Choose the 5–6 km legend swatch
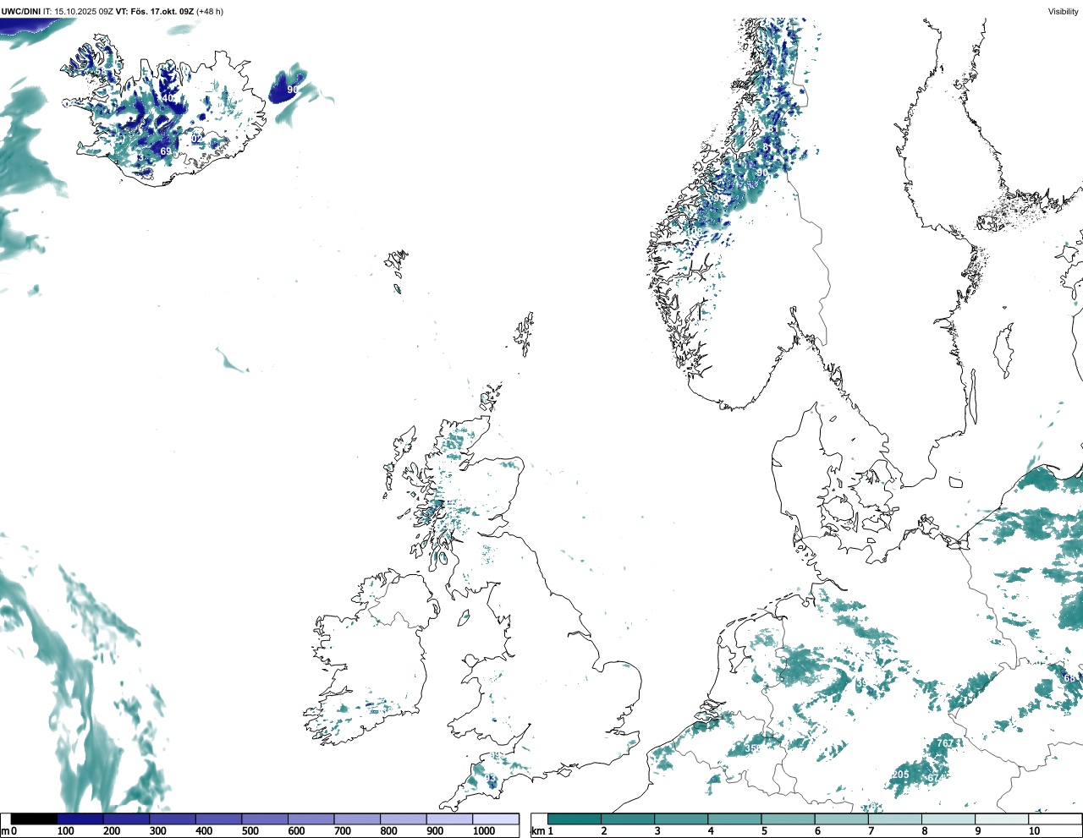This screenshot has height=838, width=1083. [789, 819]
